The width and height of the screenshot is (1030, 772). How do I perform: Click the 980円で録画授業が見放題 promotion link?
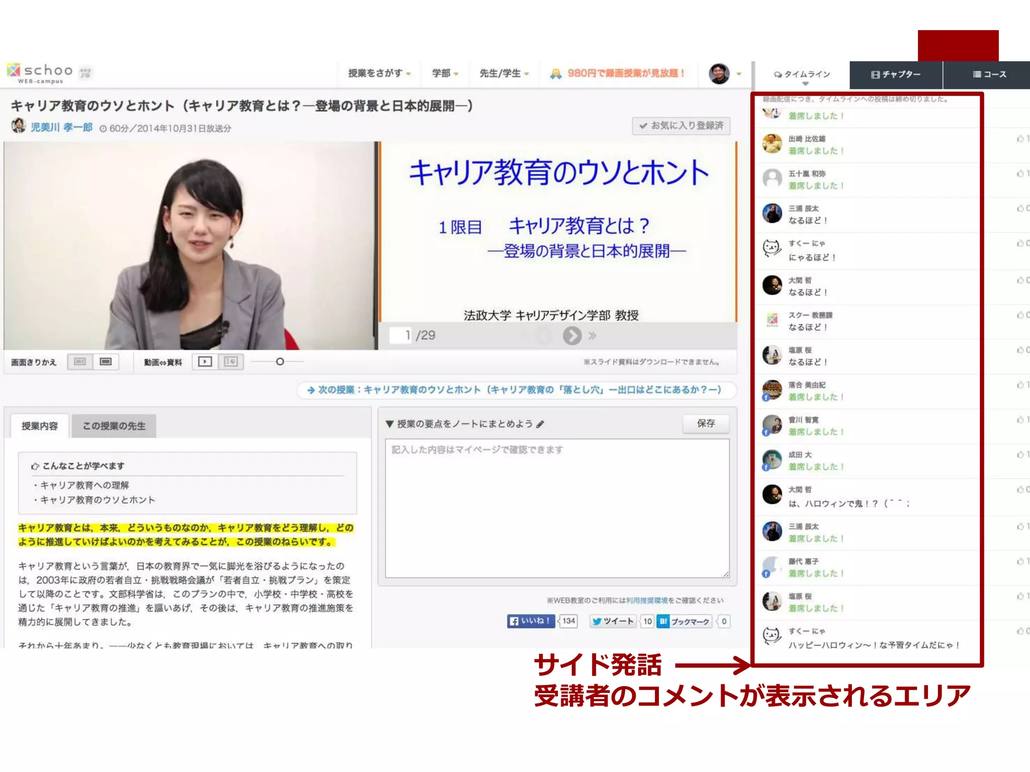(618, 73)
